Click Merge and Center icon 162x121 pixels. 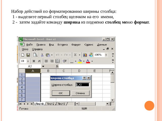click(57, 61)
